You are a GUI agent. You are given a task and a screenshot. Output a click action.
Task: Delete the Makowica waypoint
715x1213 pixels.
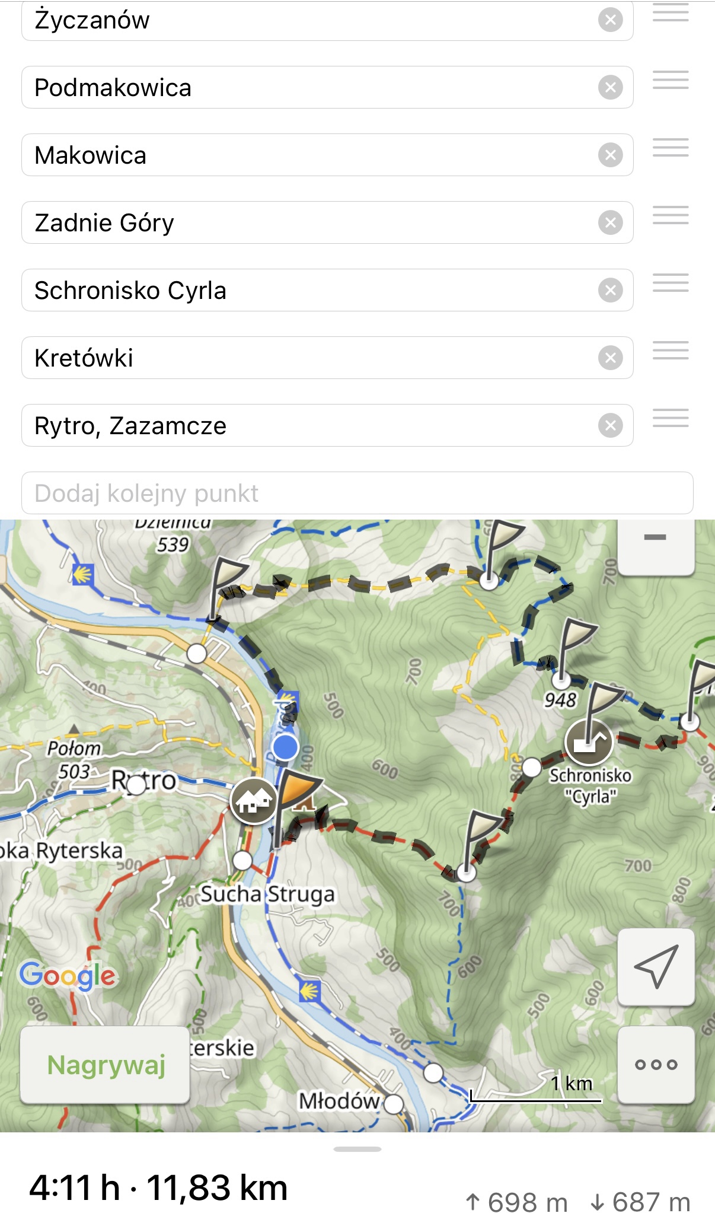[610, 155]
